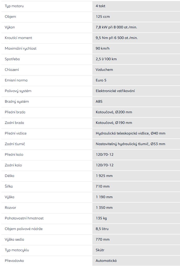
Task: Click the "Typ motoru" row label
Action: [14, 6]
